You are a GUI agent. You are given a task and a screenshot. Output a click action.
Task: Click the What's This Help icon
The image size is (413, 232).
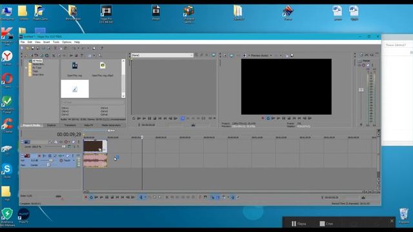point(101,48)
